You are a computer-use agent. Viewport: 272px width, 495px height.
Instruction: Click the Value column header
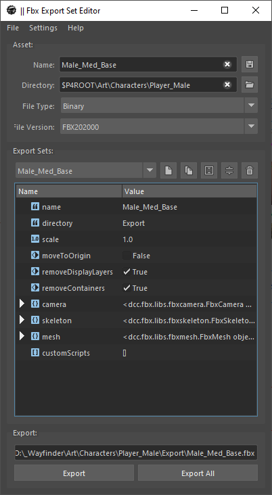point(189,191)
